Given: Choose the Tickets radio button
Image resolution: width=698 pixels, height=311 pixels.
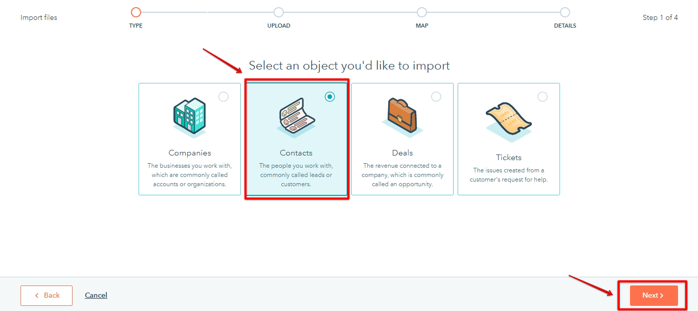Looking at the screenshot, I should [543, 97].
